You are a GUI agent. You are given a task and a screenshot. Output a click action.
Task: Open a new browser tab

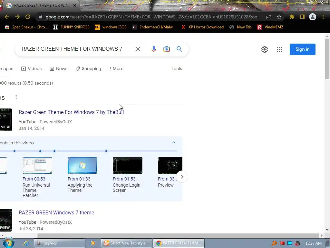(87, 5)
